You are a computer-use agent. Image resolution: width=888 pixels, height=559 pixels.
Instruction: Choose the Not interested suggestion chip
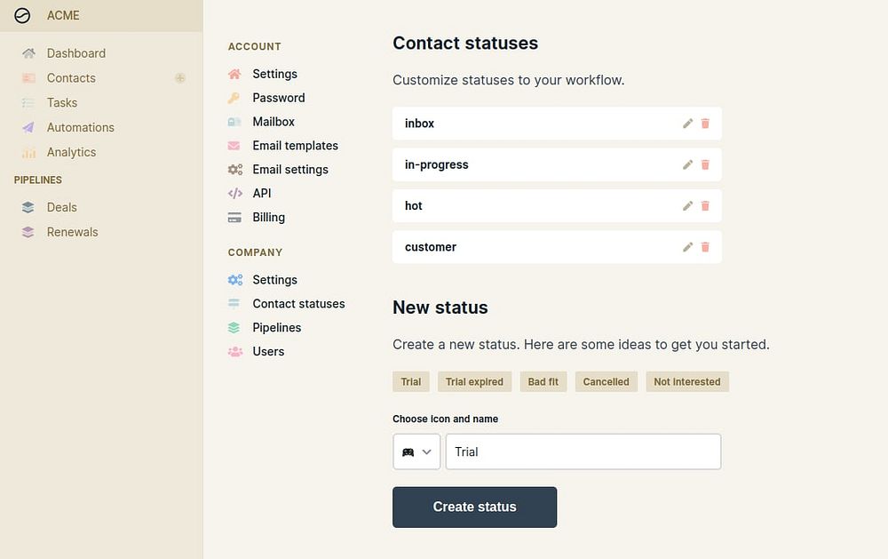tap(686, 382)
